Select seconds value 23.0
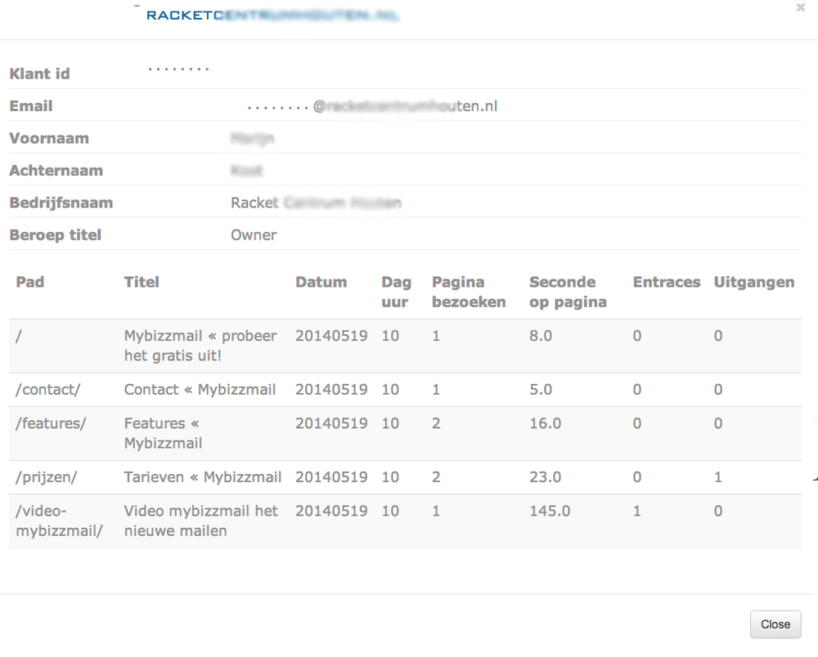This screenshot has width=818, height=657. coord(545,477)
